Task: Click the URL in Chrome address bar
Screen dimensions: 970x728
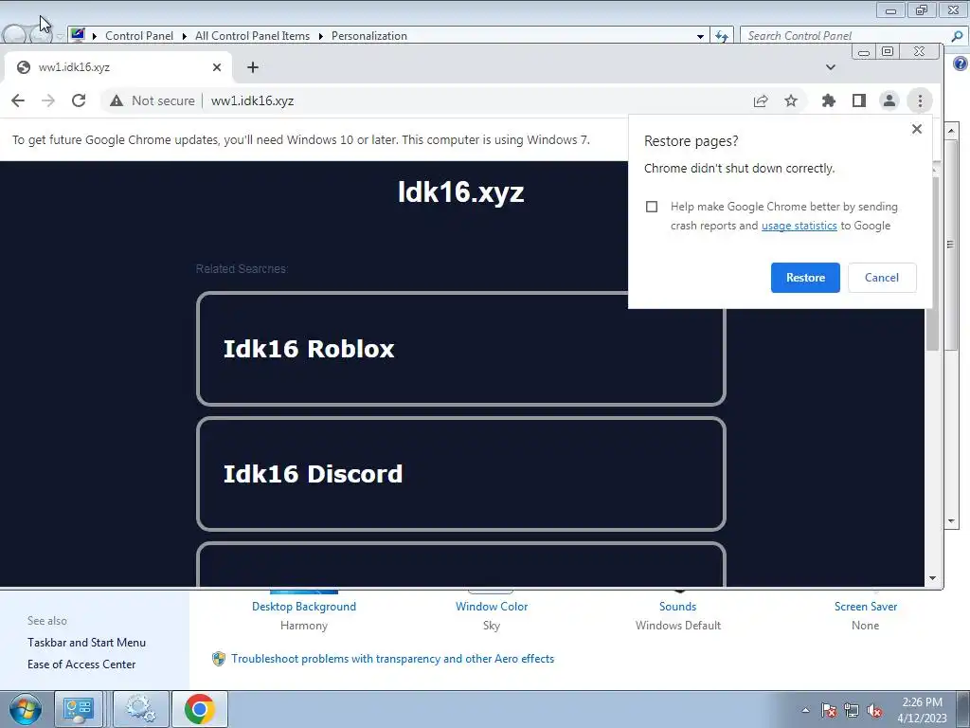Action: pyautogui.click(x=252, y=100)
